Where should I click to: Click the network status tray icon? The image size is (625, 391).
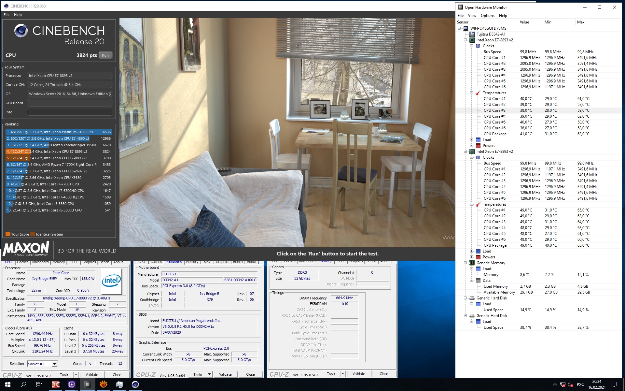(x=563, y=385)
